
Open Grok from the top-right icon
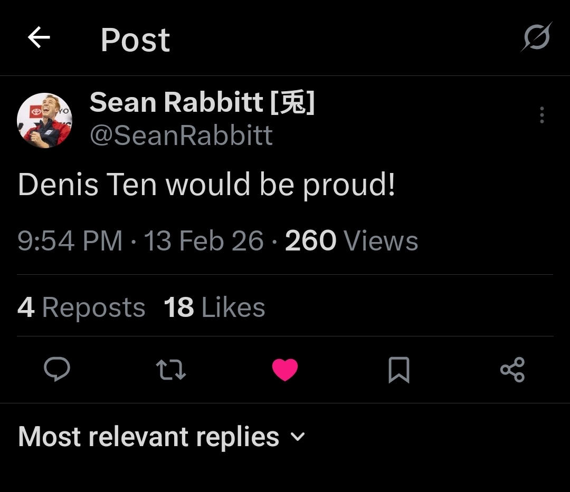point(537,37)
